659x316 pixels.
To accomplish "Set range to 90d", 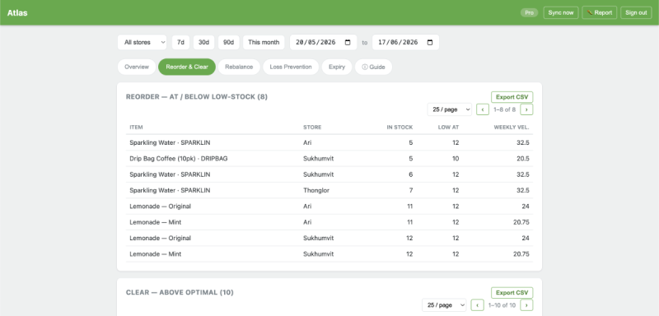I will point(229,43).
